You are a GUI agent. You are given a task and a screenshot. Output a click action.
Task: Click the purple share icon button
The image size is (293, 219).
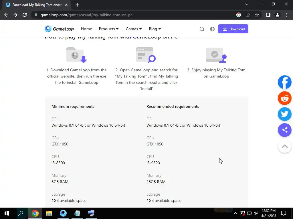(x=285, y=130)
